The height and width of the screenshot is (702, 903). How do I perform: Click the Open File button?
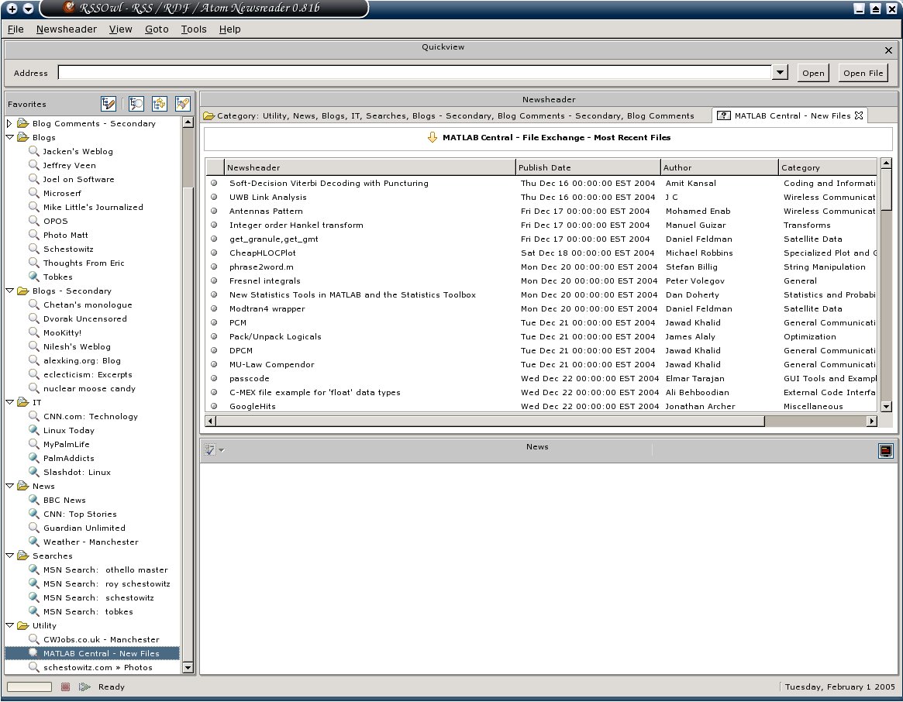(x=863, y=73)
